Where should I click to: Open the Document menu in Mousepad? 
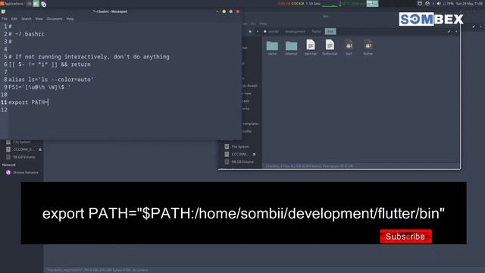(55, 19)
